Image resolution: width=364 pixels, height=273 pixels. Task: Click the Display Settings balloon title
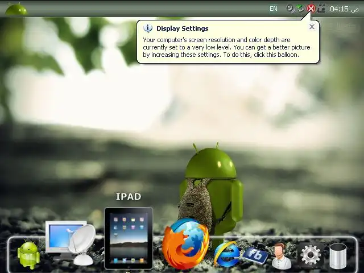tap(182, 28)
